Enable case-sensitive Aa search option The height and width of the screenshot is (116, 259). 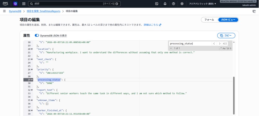pyautogui.click(x=224, y=48)
